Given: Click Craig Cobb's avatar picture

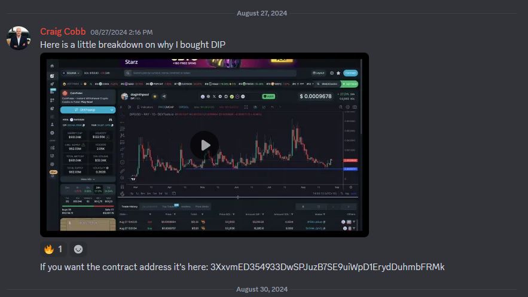Looking at the screenshot, I should tap(19, 38).
